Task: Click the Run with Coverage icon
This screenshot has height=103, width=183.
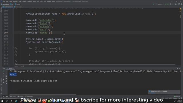Action: (x=170, y=4)
